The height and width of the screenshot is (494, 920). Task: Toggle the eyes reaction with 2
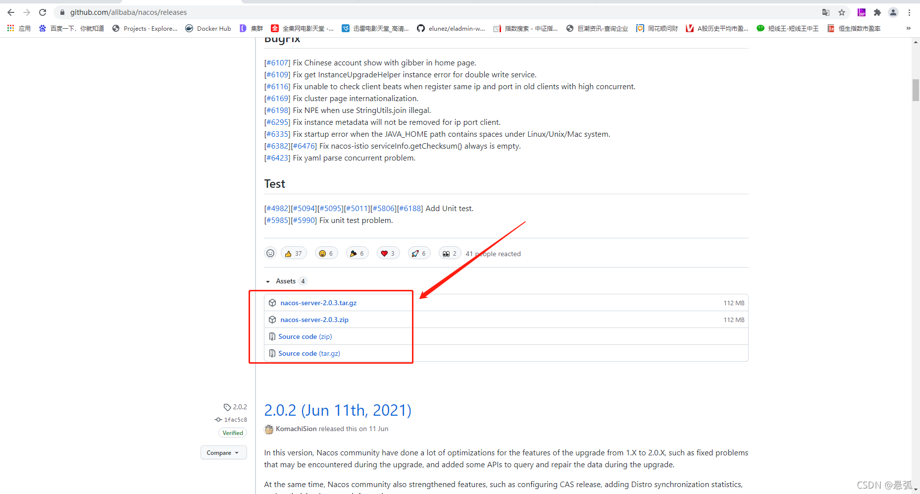coord(450,253)
